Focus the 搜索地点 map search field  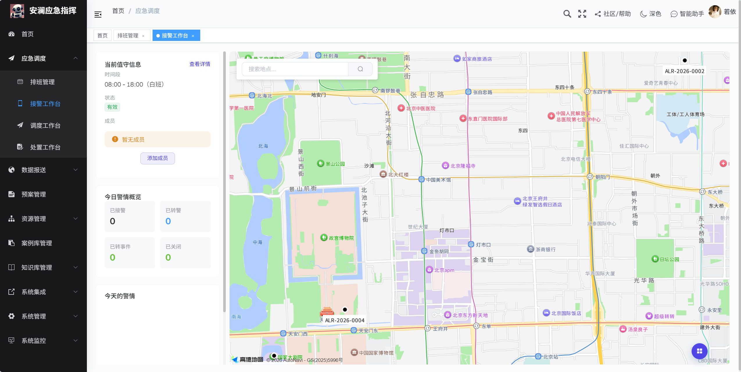(x=295, y=69)
